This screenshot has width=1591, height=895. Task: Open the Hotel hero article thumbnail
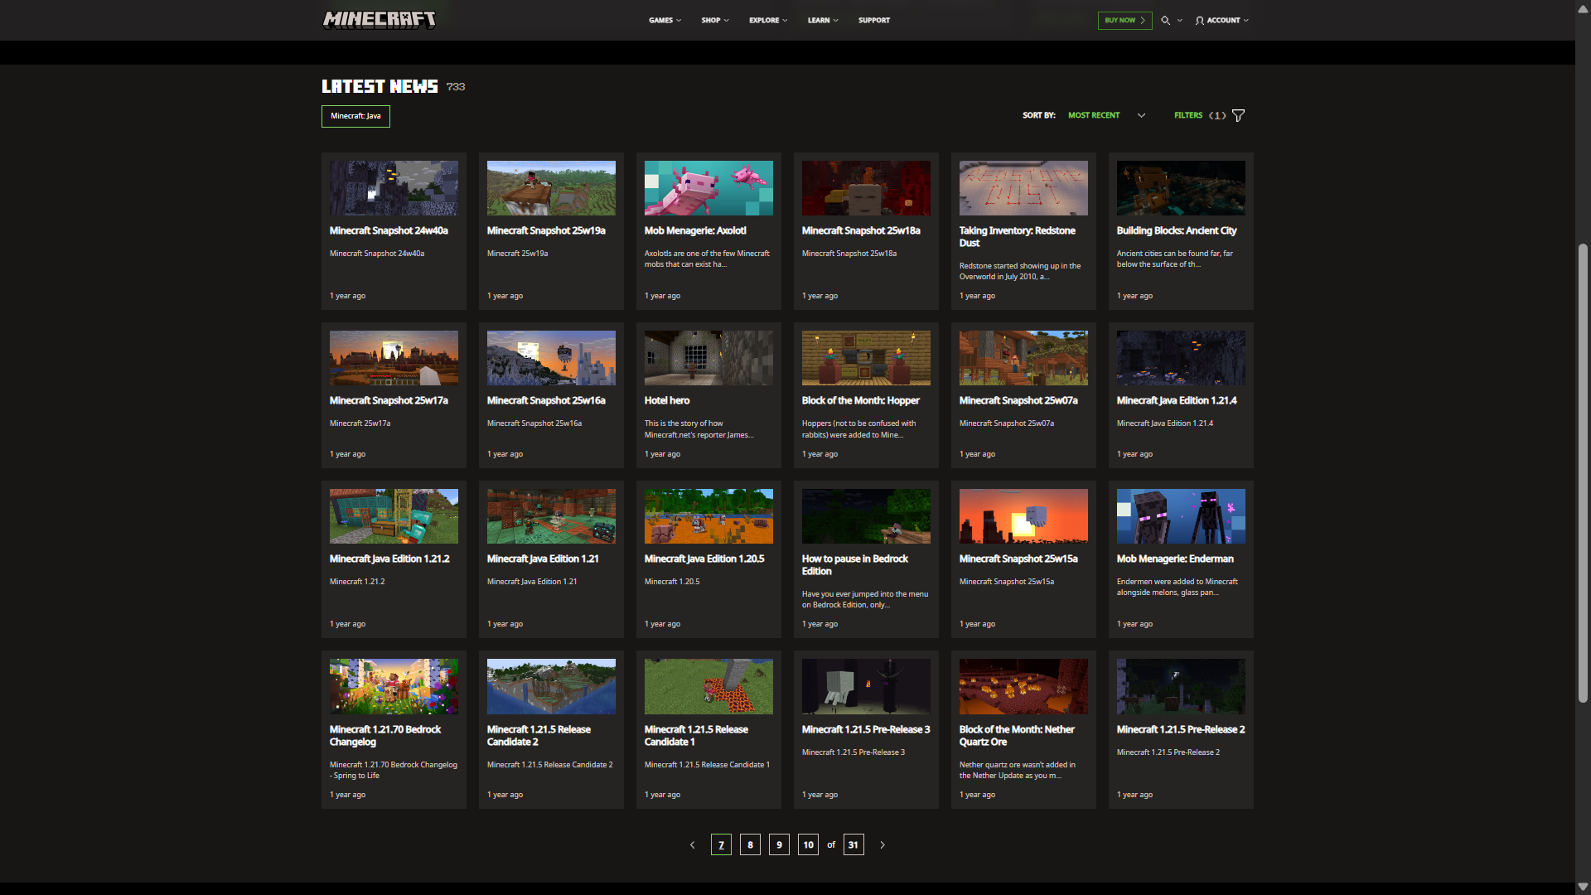(x=708, y=358)
